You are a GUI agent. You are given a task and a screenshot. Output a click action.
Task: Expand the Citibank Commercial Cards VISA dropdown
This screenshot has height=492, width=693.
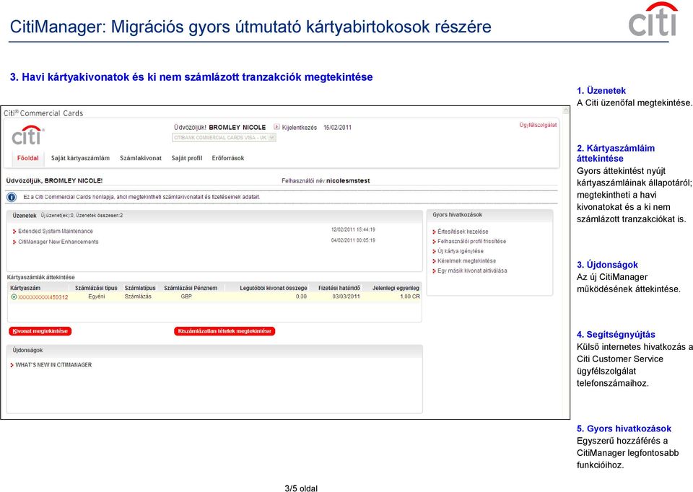(x=224, y=138)
